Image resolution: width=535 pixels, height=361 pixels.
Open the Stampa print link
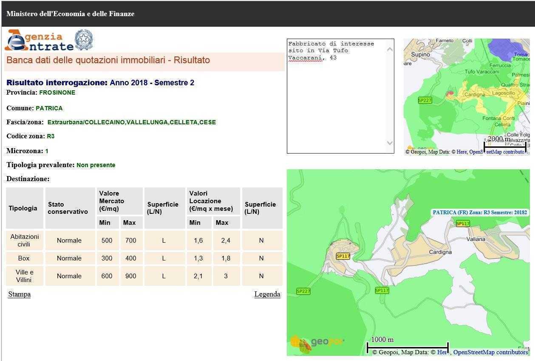(19, 294)
